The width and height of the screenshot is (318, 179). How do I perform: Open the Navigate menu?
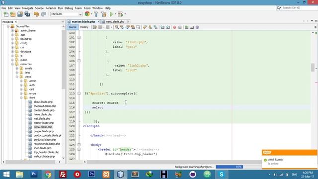(28, 8)
